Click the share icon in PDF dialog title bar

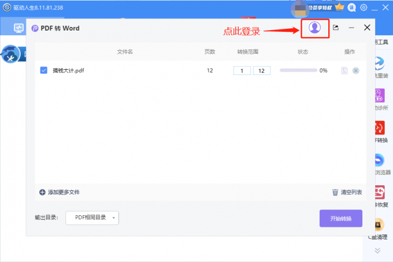click(336, 28)
